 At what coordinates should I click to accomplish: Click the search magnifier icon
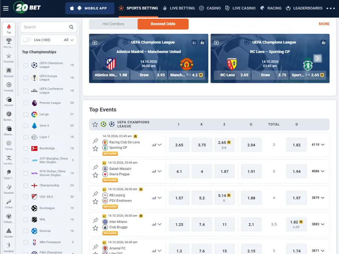point(71,27)
